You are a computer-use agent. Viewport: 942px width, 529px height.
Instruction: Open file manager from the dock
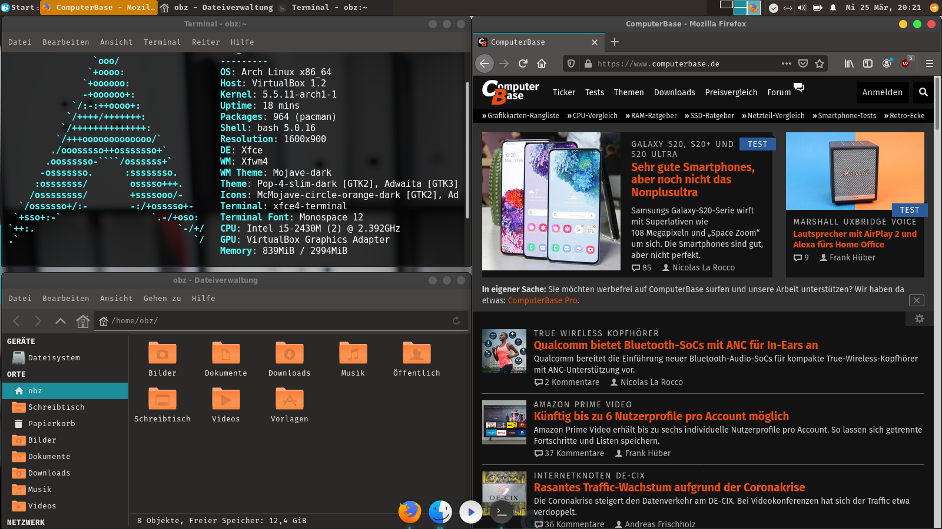tap(440, 511)
